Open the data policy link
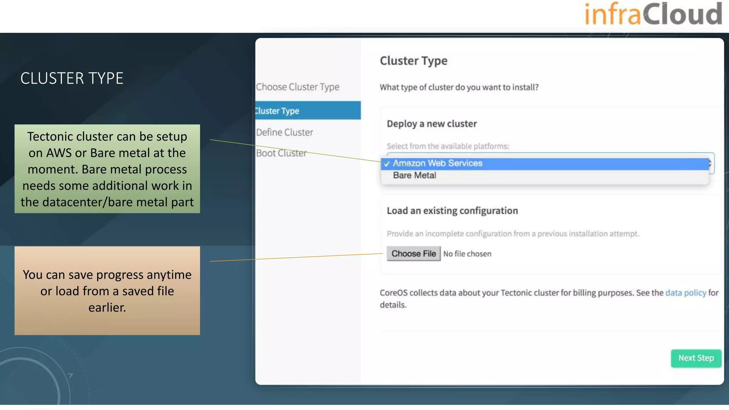Viewport: 729px width, 410px height. tap(686, 293)
